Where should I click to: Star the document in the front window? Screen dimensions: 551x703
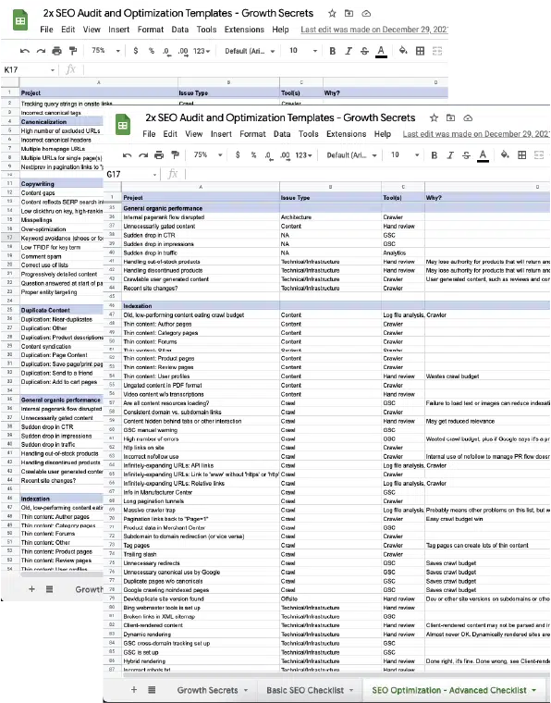click(434, 117)
